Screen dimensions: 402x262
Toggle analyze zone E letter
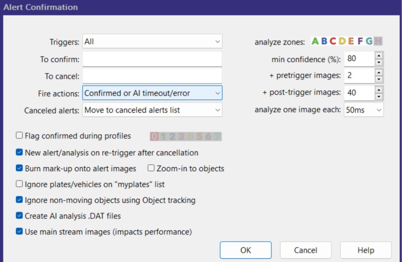[351, 41]
